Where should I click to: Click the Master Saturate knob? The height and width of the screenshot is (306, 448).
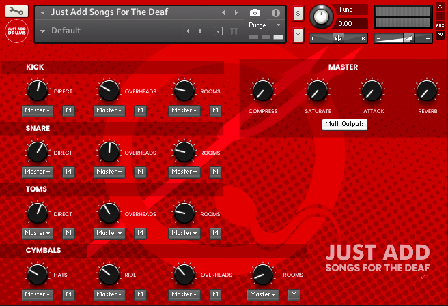point(318,91)
